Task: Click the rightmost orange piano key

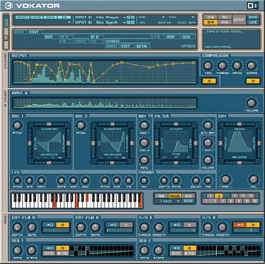Action: pyautogui.click(x=140, y=201)
